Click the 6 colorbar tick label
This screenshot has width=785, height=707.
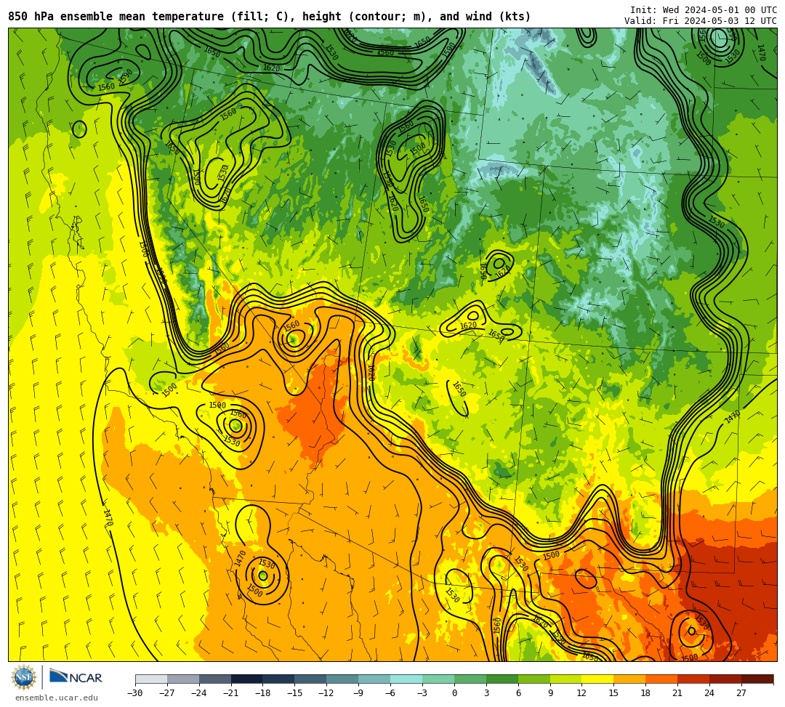(x=518, y=693)
